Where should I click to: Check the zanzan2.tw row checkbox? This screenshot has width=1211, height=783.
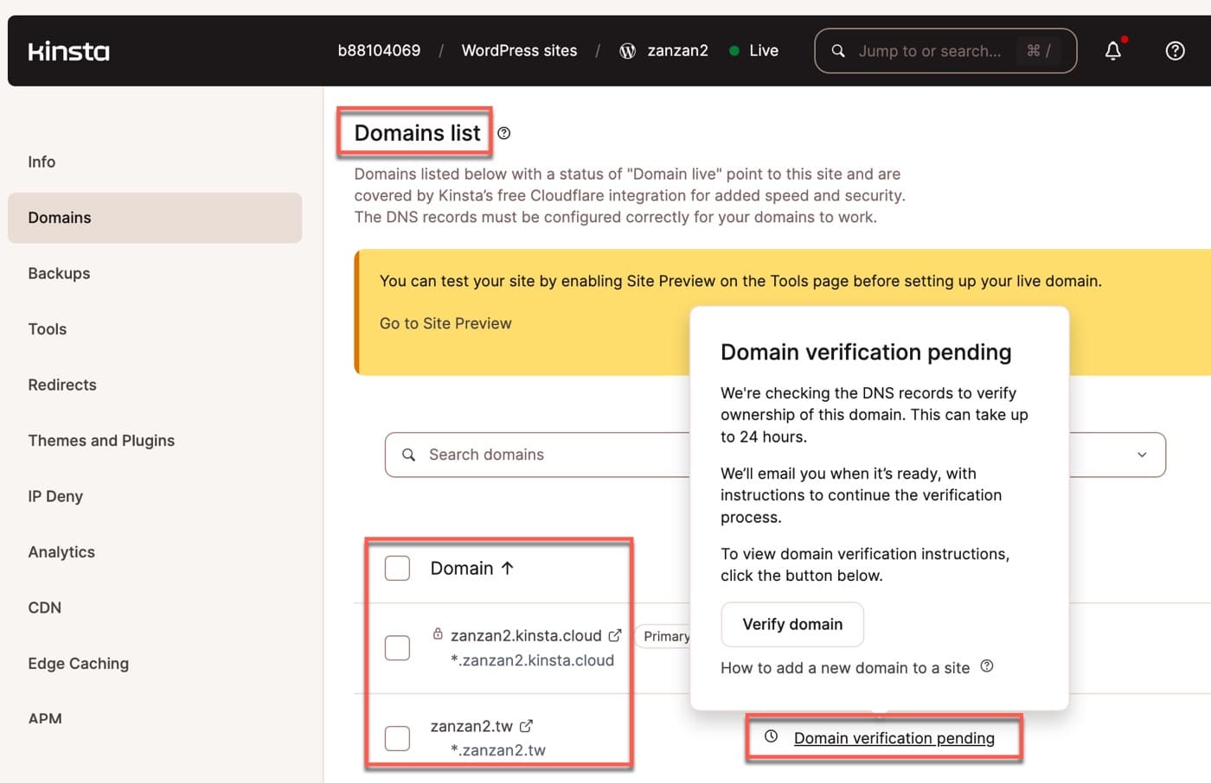397,738
